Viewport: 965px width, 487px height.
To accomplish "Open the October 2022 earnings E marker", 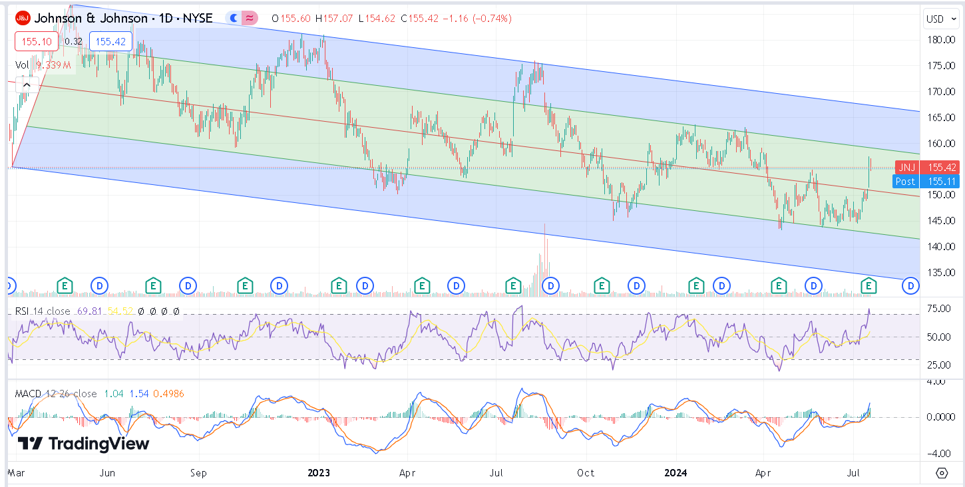I will 245,286.
